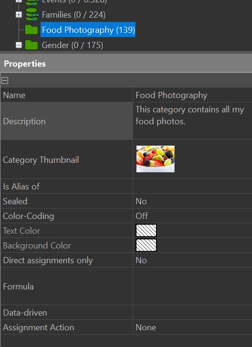Select the Background Color property label
252x347 pixels.
[37, 246]
